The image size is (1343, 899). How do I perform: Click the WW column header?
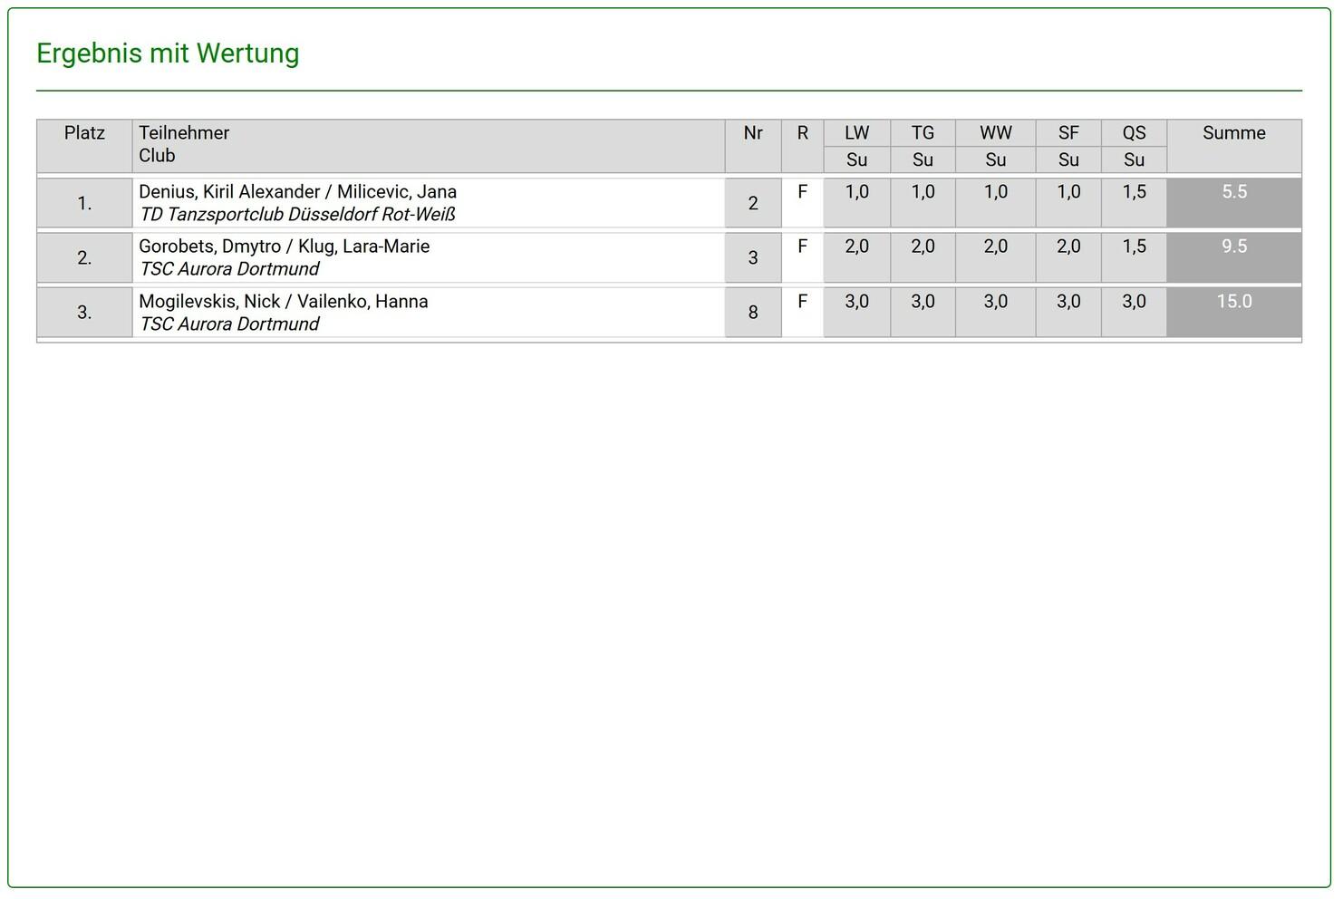[995, 133]
